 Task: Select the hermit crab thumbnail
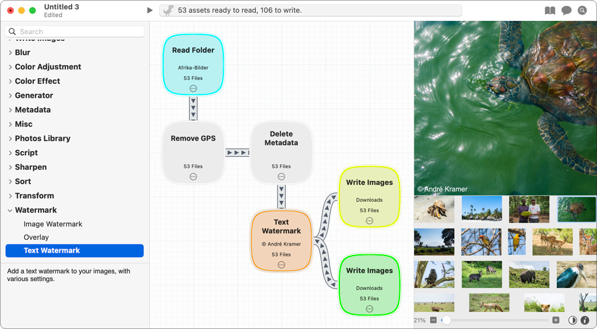click(x=434, y=209)
